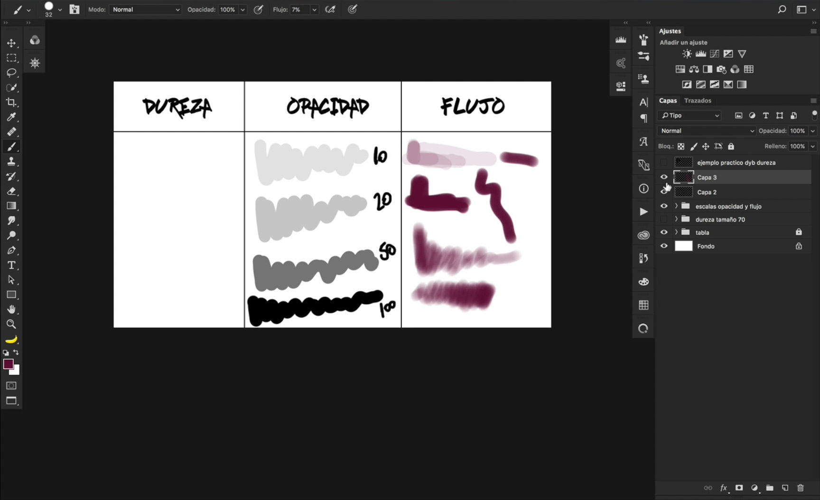The width and height of the screenshot is (820, 500).
Task: Open the layer blend mode Normal dropdown
Action: tap(706, 131)
